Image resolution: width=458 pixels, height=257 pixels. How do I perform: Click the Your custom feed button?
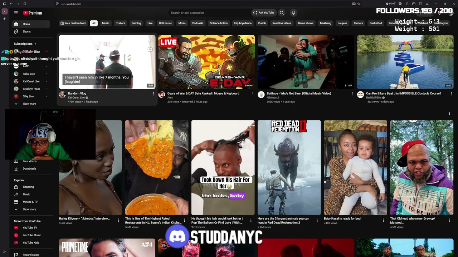coord(73,23)
